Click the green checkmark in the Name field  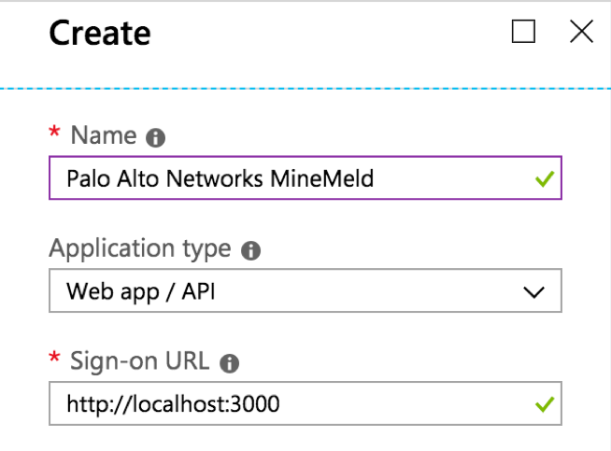click(x=545, y=178)
